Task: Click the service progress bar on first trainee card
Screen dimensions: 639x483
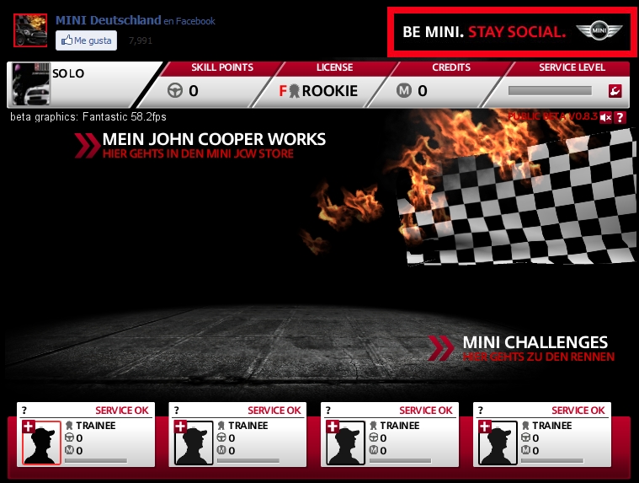Action: [x=96, y=460]
